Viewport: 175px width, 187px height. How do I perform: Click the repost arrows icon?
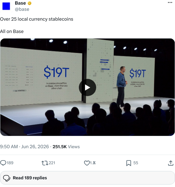point(45,163)
